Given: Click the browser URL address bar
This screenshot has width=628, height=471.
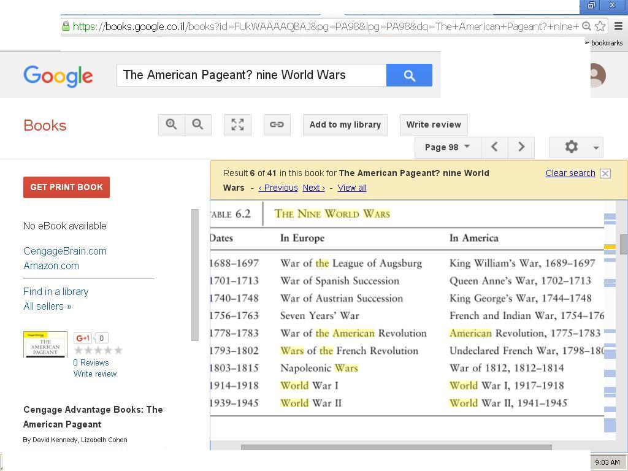Looking at the screenshot, I should [325, 26].
